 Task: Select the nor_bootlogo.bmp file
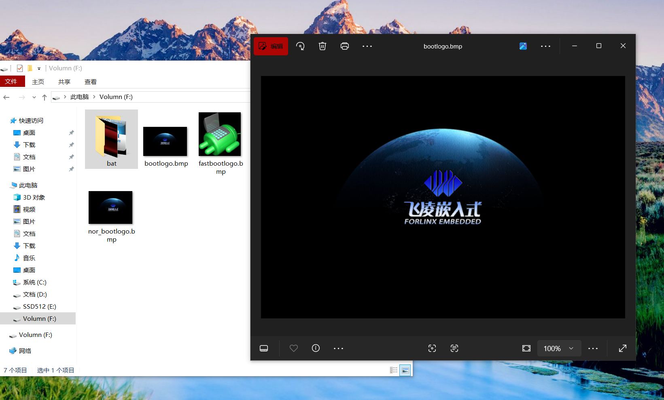pyautogui.click(x=111, y=216)
